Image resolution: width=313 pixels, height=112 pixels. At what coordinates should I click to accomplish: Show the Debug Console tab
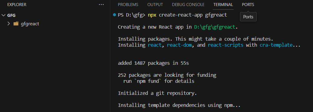(x=188, y=5)
